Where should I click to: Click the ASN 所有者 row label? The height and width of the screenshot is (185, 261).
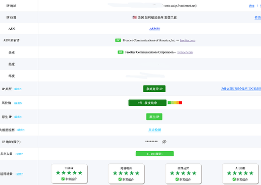[x=12, y=40]
